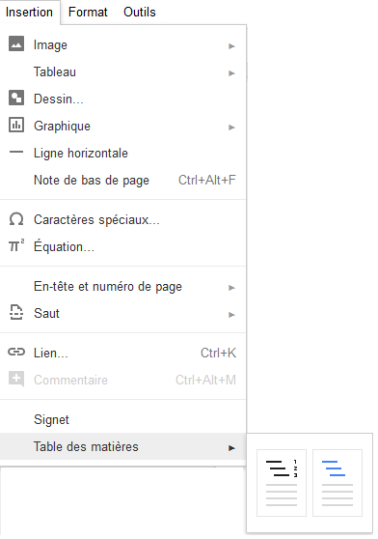This screenshot has width=378, height=539.
Task: Open the Outils menu
Action: click(x=140, y=12)
